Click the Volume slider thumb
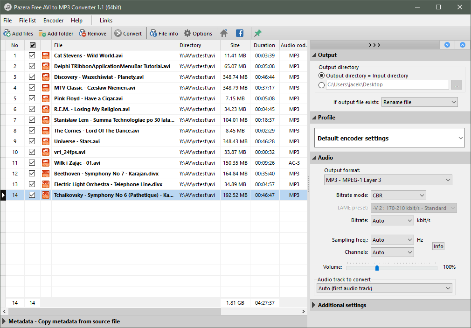Screen dimensions: 471x328 377,267
